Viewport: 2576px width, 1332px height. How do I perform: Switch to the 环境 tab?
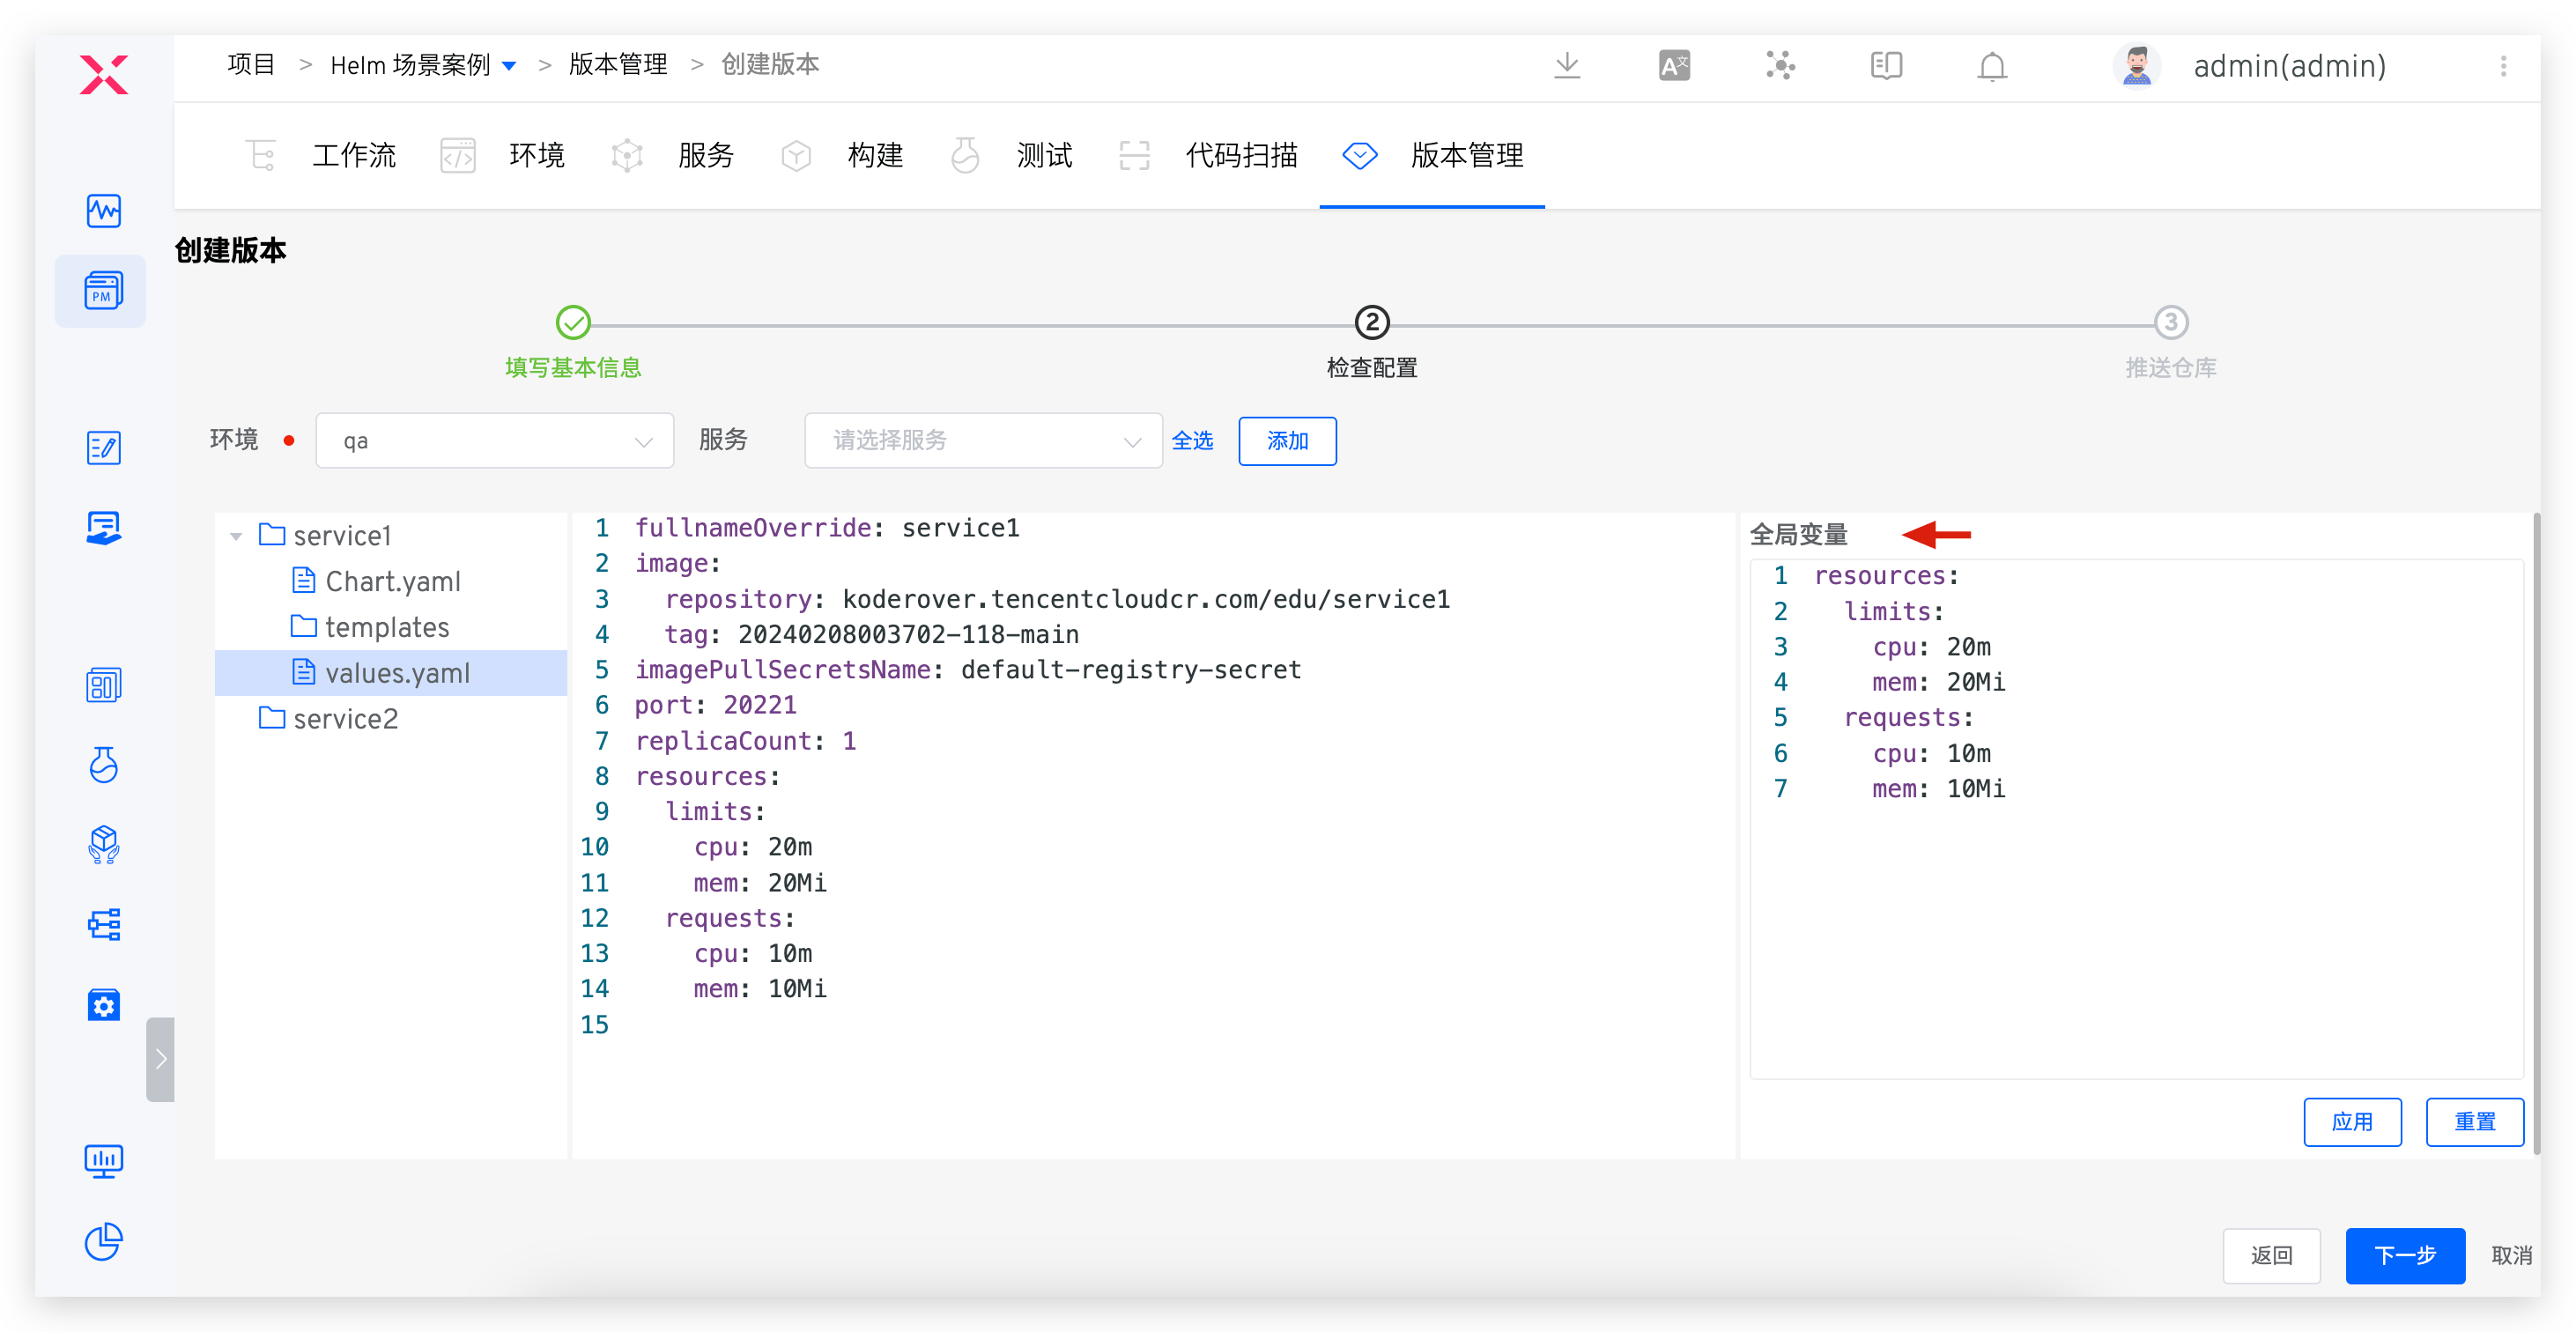pos(502,155)
